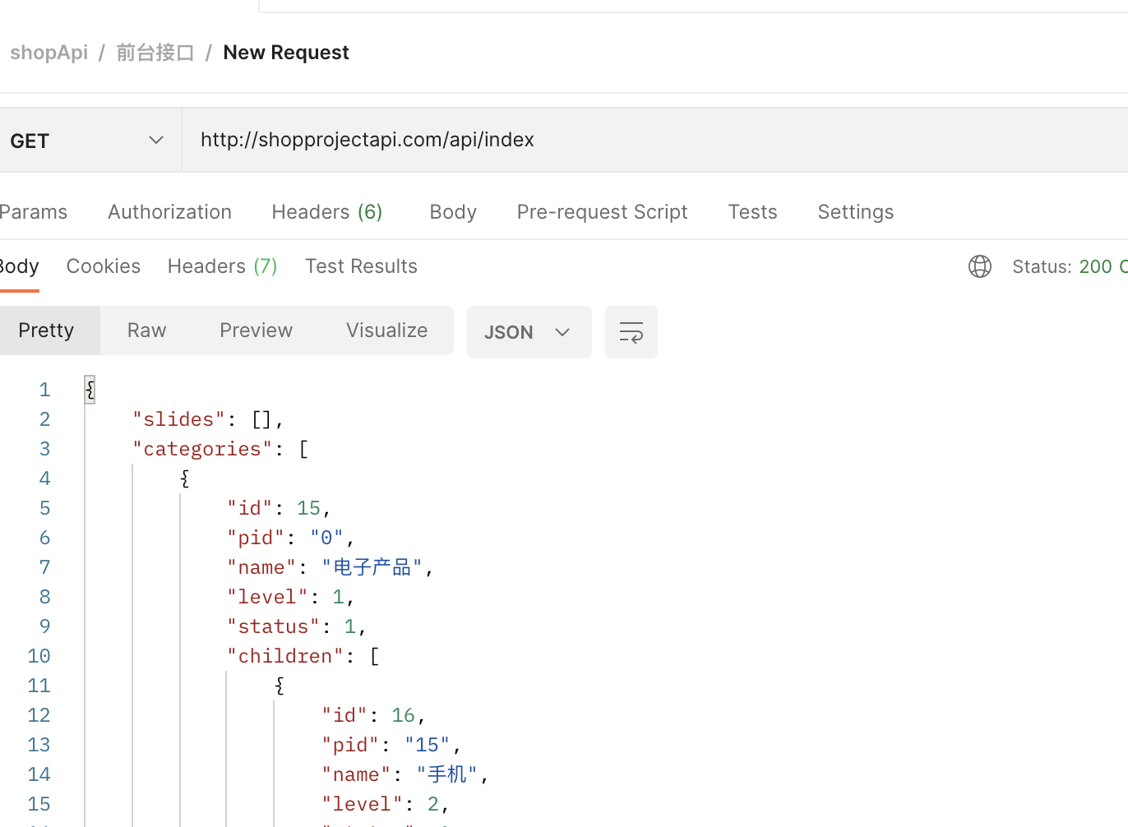
Task: Open the response Headers (7) tab
Action: [222, 266]
